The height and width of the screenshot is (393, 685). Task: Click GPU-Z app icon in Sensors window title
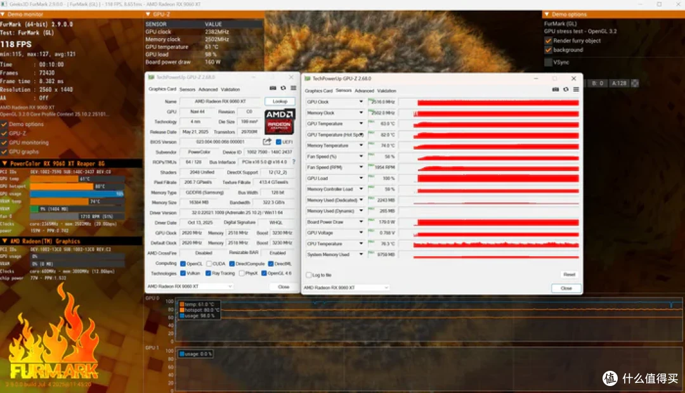308,79
